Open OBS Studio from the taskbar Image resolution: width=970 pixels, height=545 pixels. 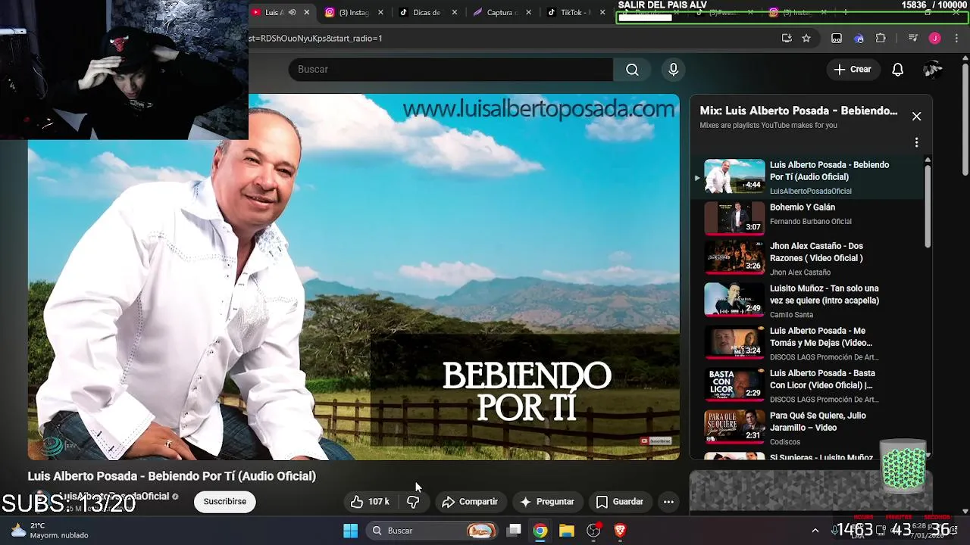coord(593,531)
